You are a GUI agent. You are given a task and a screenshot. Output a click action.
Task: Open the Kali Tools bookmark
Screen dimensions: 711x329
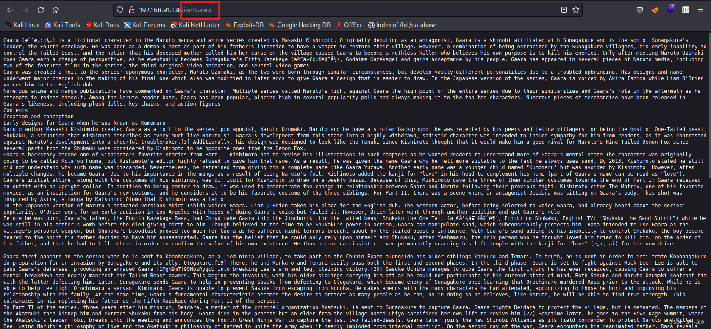[x=62, y=25]
